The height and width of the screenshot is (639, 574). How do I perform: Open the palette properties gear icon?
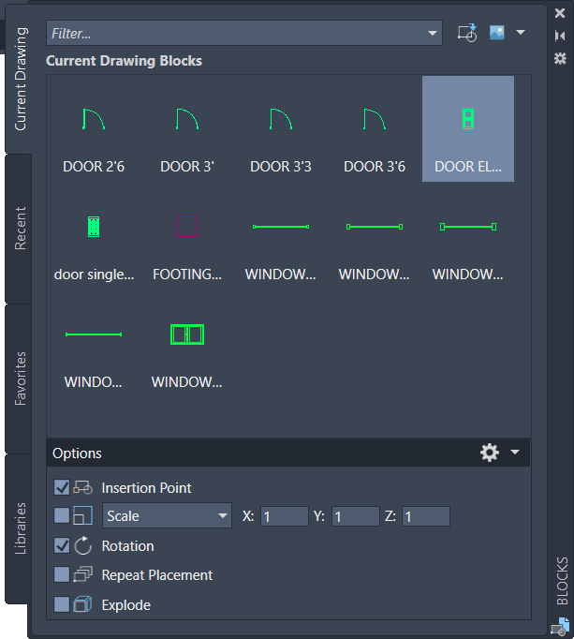point(560,58)
